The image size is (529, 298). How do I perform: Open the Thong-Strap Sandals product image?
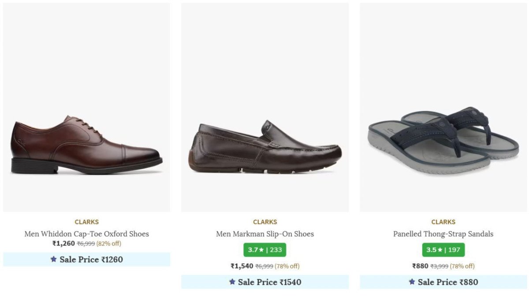click(443, 139)
